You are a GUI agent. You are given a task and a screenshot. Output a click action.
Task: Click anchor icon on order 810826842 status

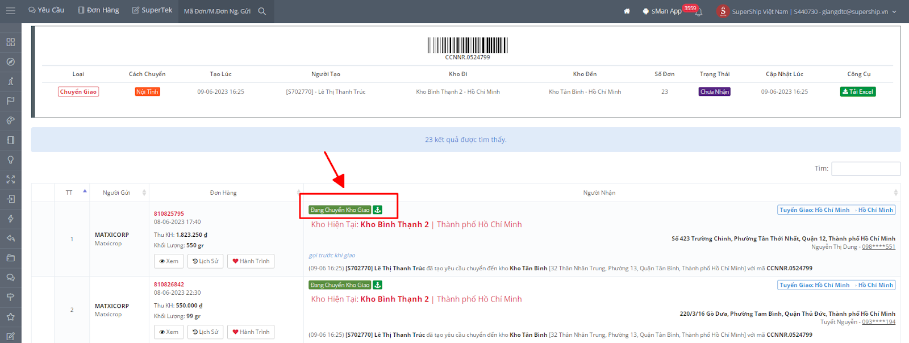coord(378,285)
